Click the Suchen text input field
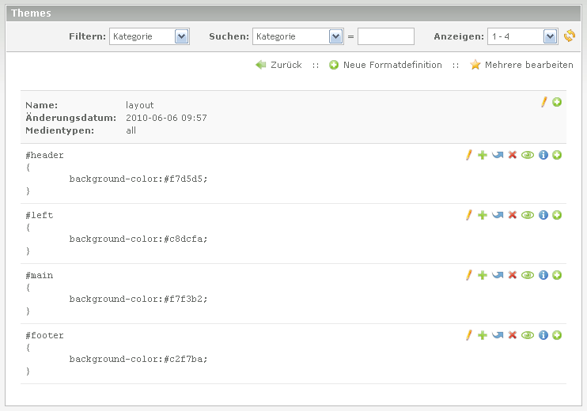This screenshot has height=411, width=587. coord(386,36)
